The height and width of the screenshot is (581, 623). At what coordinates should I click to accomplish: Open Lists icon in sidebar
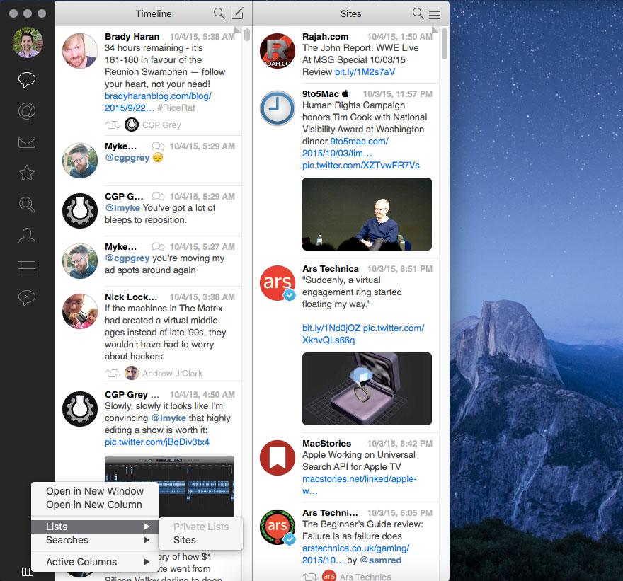27,267
